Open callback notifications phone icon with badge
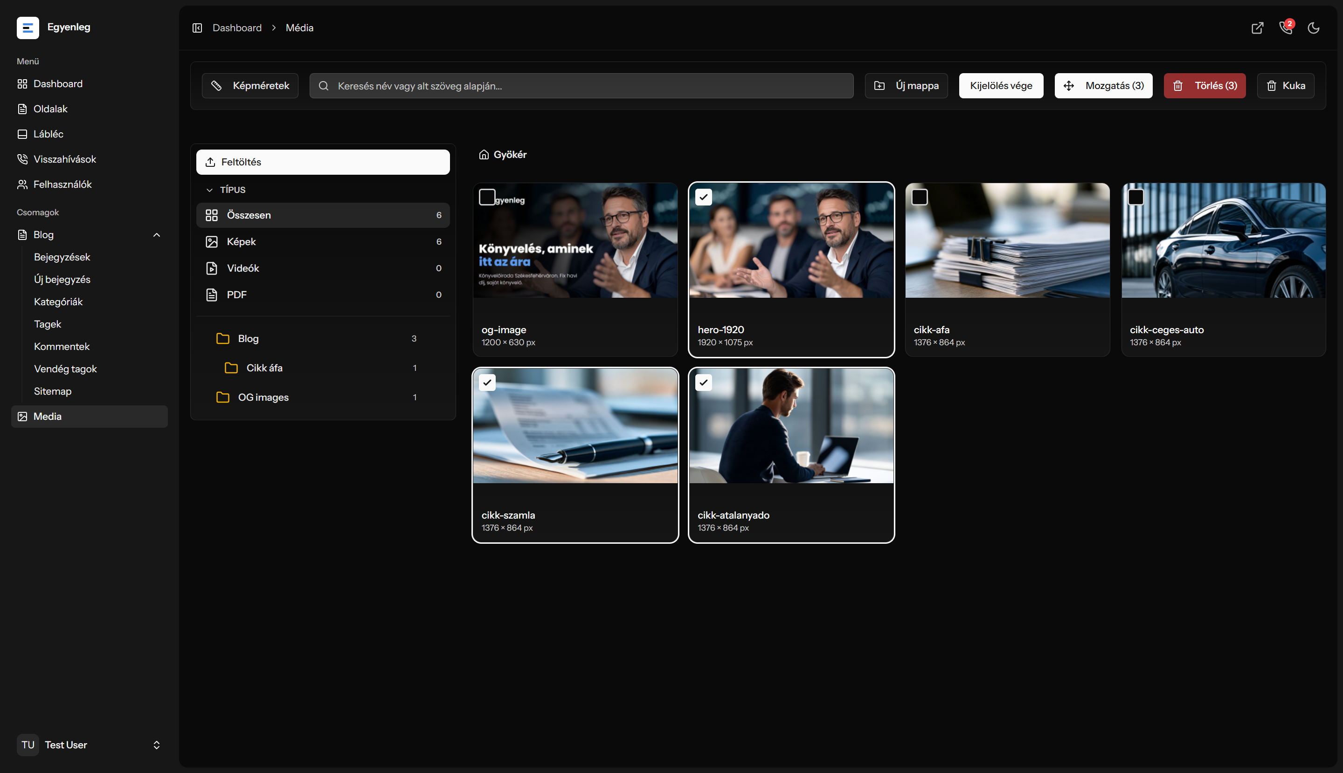 pyautogui.click(x=1286, y=27)
